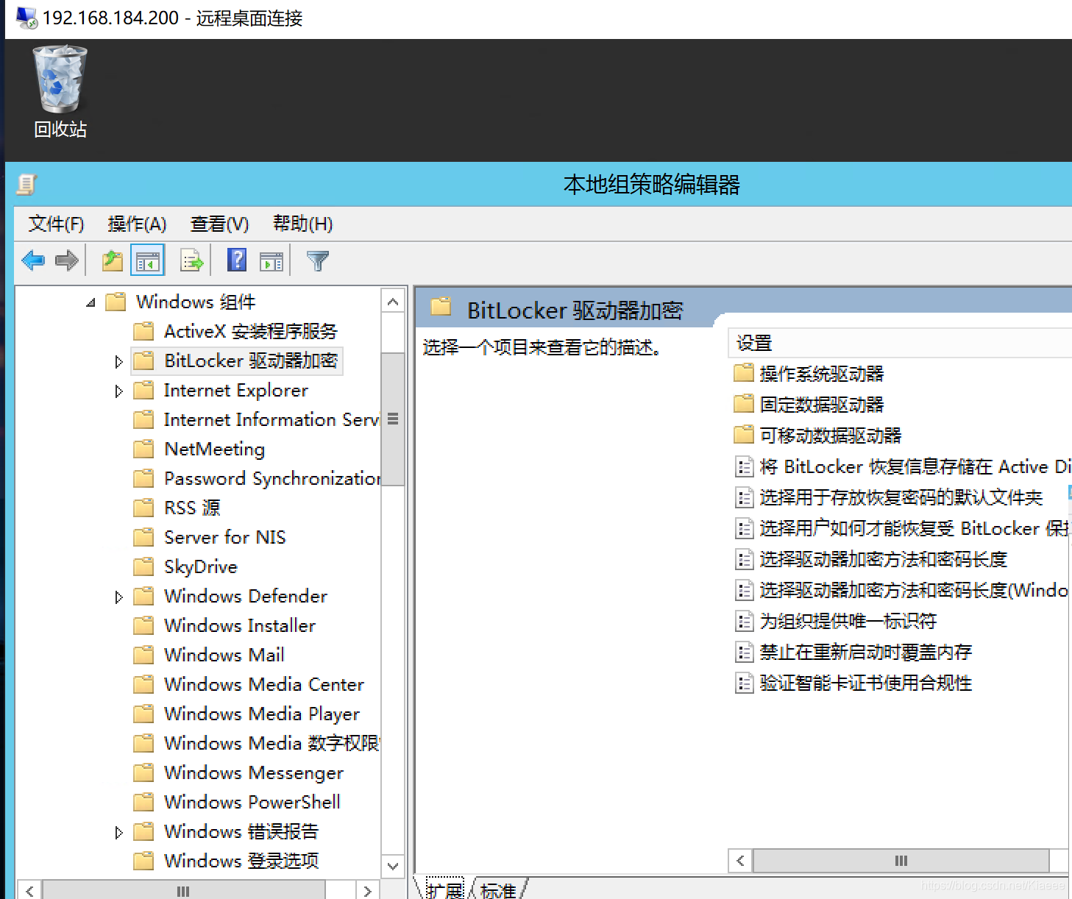Click the remote desktop connection title icon

(26, 18)
